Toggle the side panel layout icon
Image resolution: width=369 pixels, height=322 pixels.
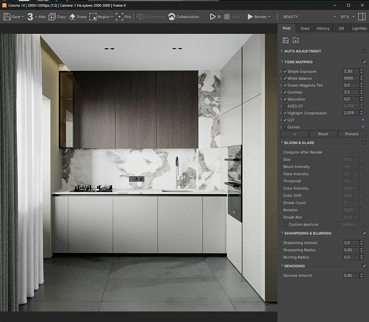click(361, 17)
